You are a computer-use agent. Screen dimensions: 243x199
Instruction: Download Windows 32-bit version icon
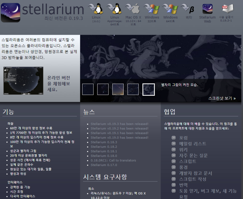pyautogui.click(x=152, y=8)
